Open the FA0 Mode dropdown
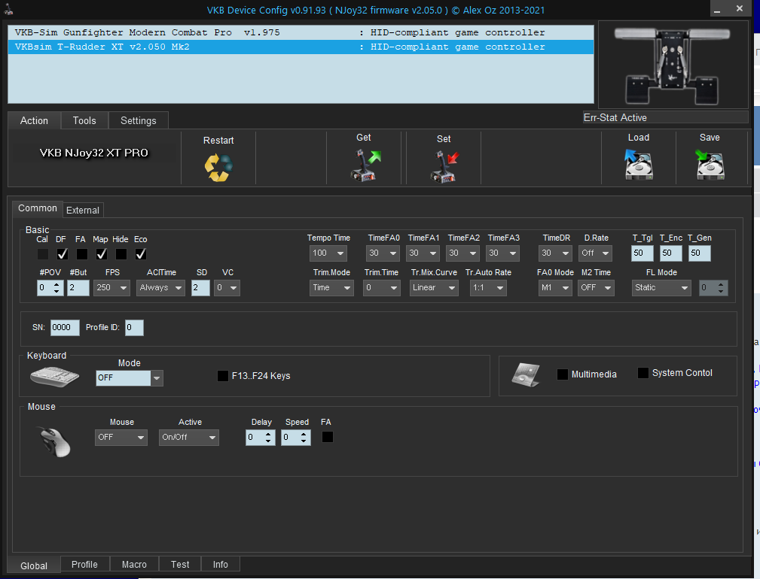The image size is (760, 579). (555, 288)
